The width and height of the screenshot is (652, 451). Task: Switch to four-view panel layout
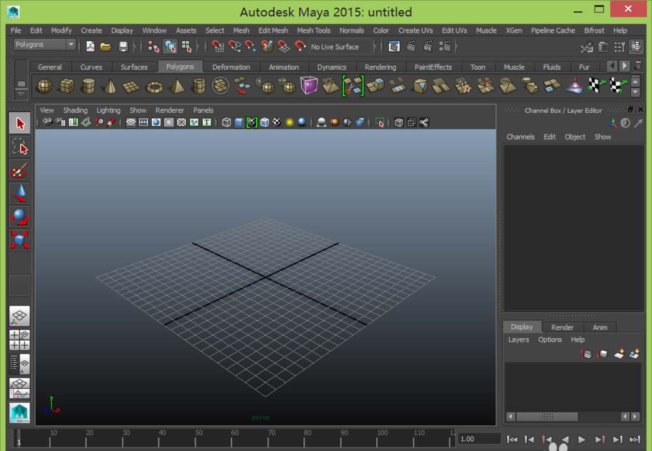20,340
